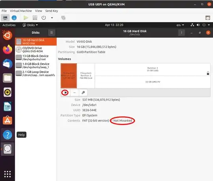Launch Ubuntu installer from dock
Screen dimensions: 213x181
tap(7, 35)
